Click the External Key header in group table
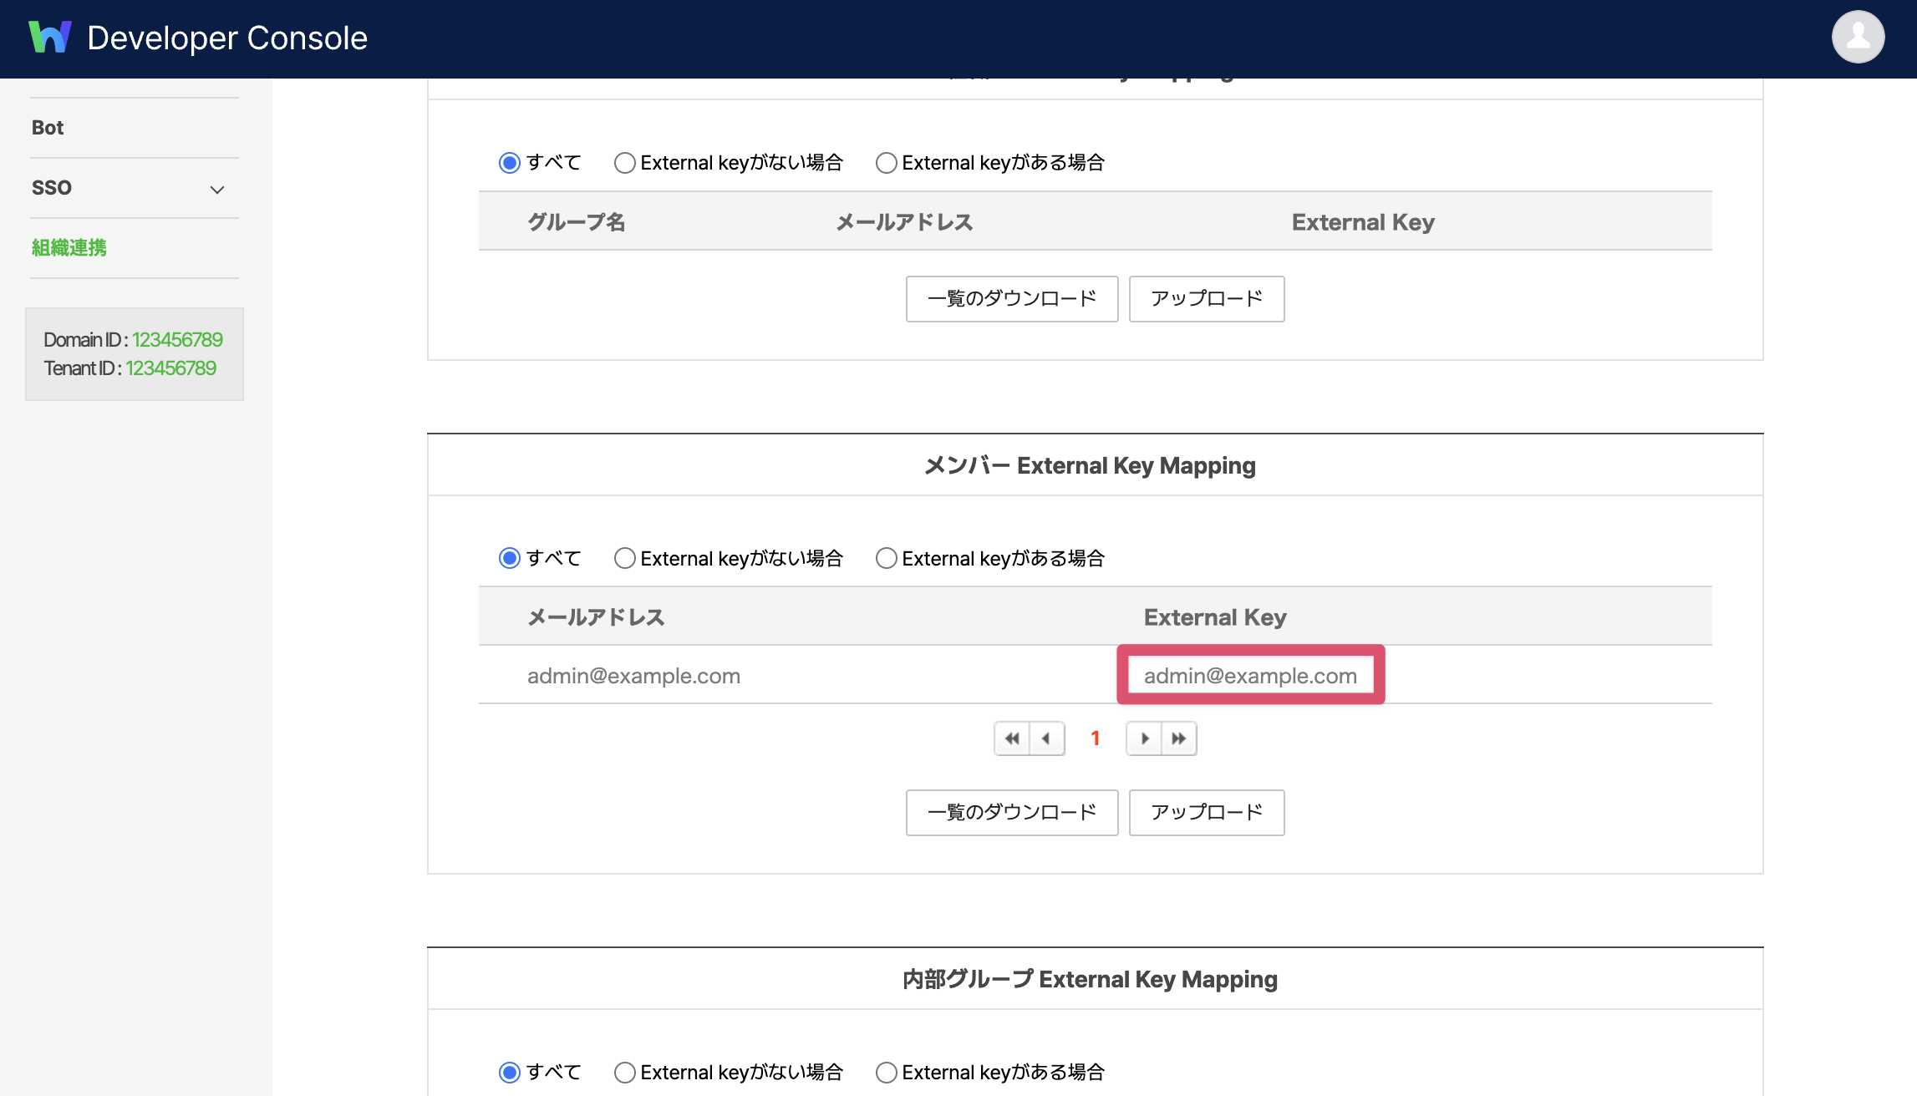This screenshot has width=1917, height=1096. tap(1363, 222)
